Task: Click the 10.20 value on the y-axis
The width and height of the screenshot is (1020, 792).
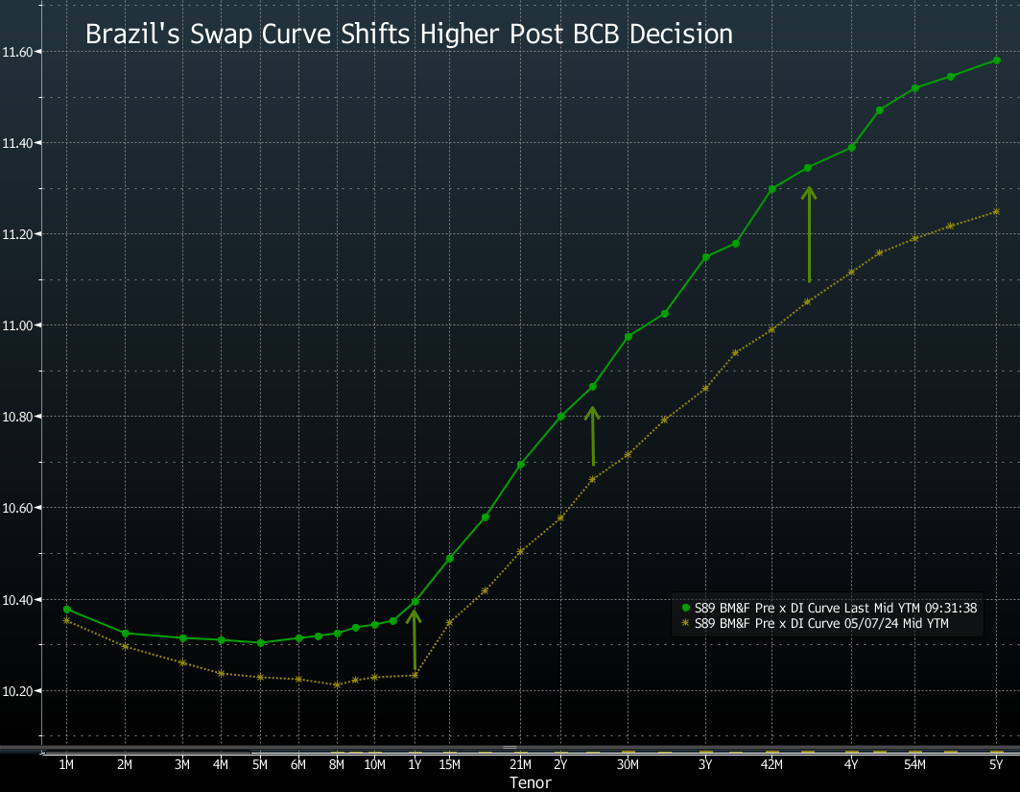Action: 16,690
